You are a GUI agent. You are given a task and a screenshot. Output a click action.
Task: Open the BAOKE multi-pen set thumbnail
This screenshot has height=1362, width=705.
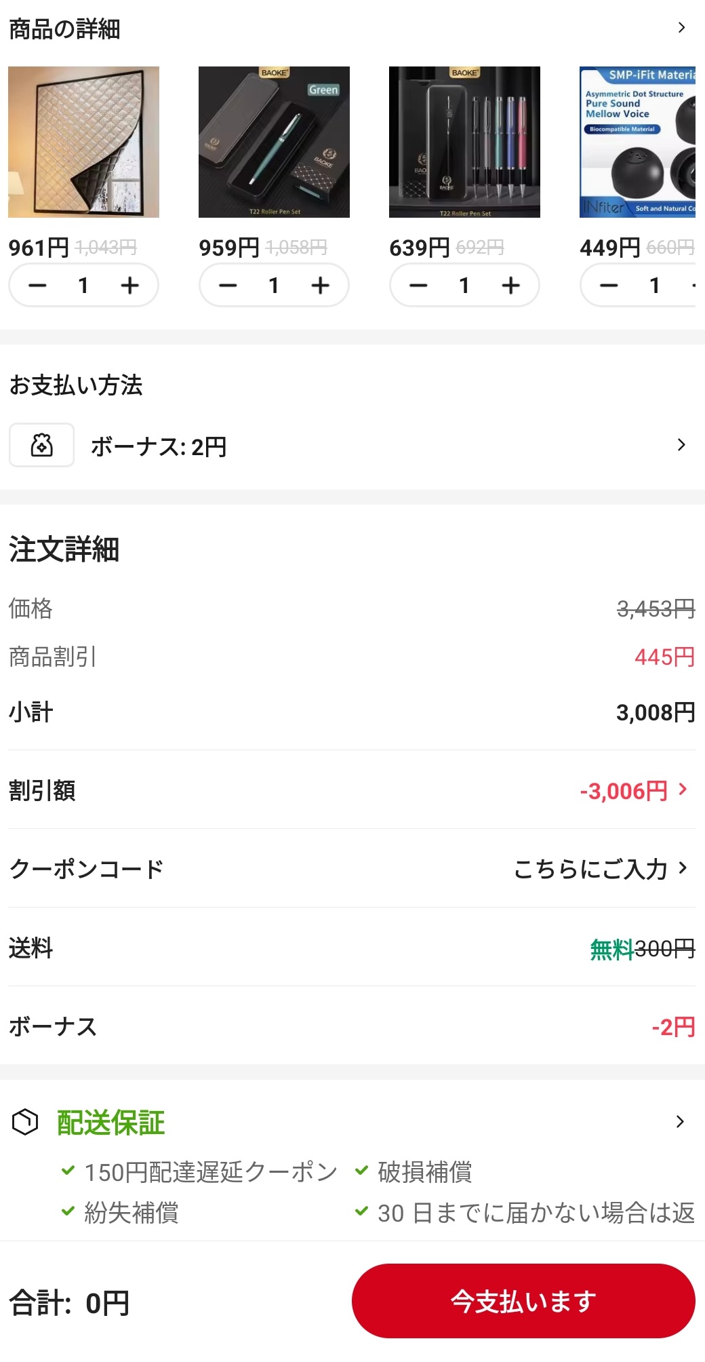tap(464, 142)
